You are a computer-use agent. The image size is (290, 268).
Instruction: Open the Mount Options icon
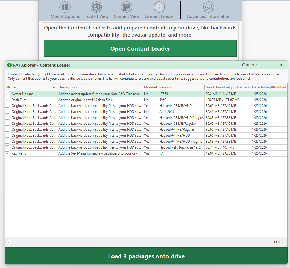(x=65, y=7)
